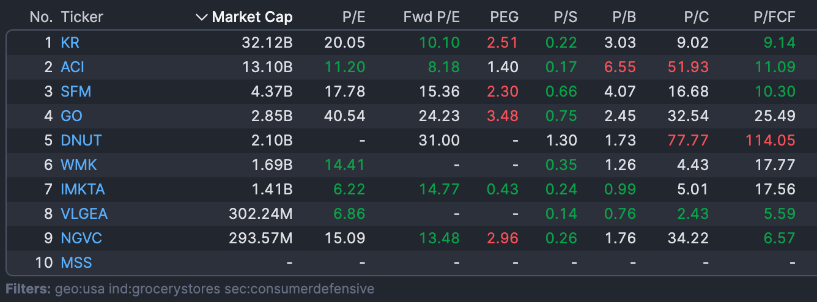Open the GO ticker link
Image resolution: width=817 pixels, height=302 pixels.
coord(72,116)
